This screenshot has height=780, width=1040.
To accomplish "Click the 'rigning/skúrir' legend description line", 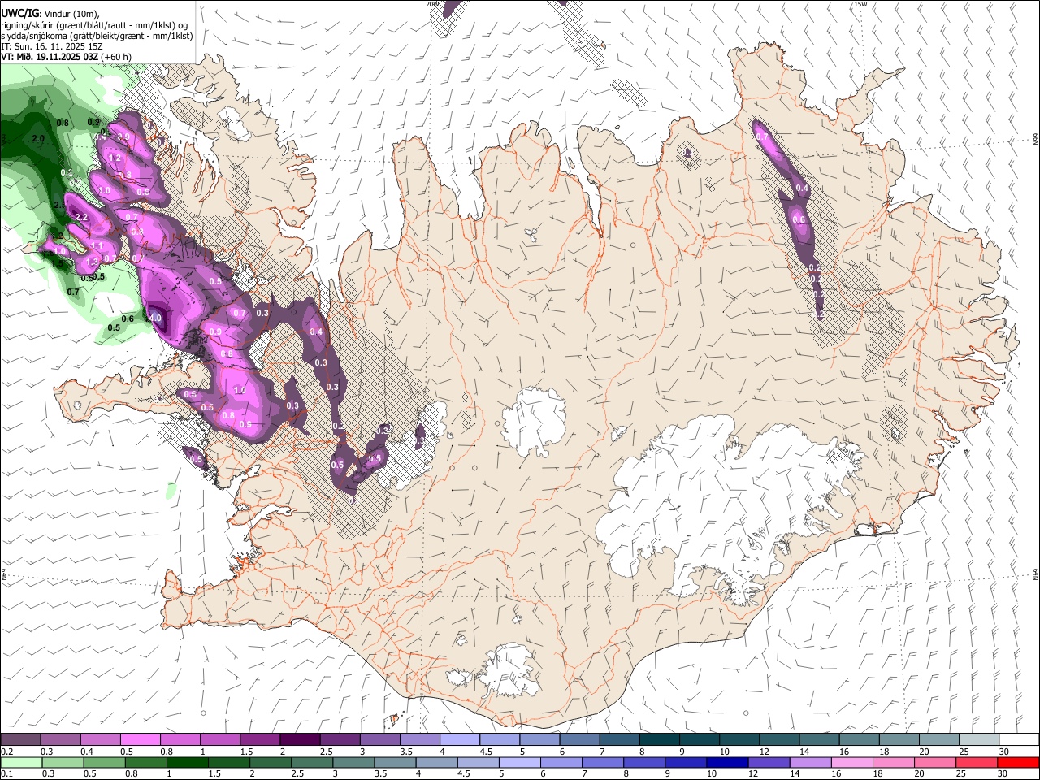I will pos(95,25).
